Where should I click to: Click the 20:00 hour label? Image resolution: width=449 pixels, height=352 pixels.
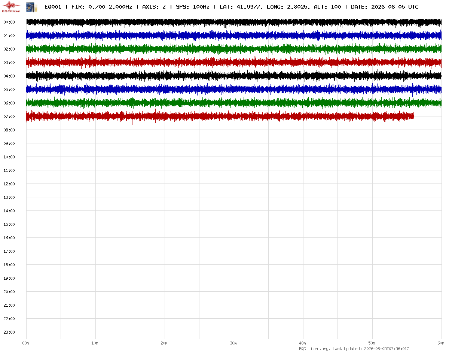[x=9, y=292]
